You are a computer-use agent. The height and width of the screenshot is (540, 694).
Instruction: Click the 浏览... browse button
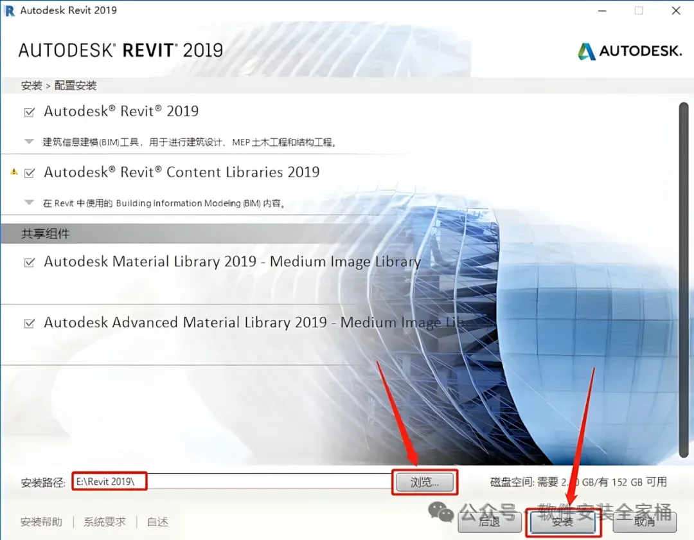pyautogui.click(x=425, y=482)
